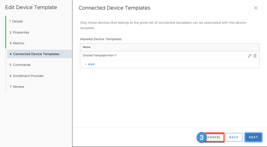Click the Connected Device Templates heading
Viewport: 267px width, 147px height.
pos(114,8)
